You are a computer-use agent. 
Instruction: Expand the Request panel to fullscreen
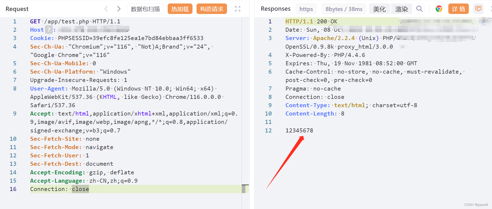point(238,9)
